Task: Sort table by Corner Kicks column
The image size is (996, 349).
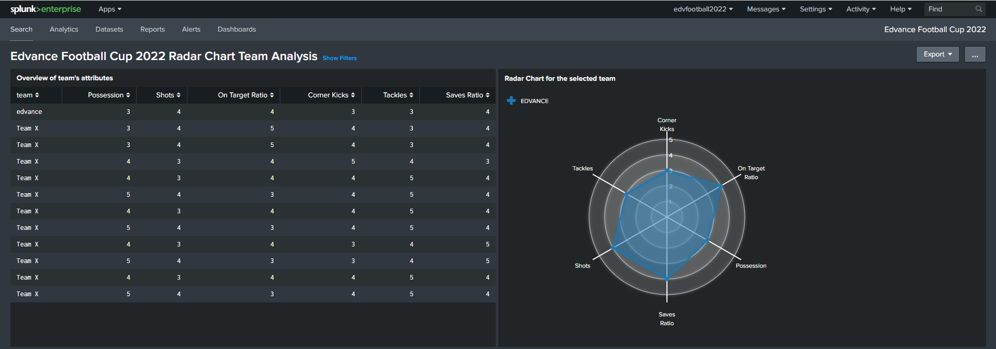Action: [x=332, y=95]
